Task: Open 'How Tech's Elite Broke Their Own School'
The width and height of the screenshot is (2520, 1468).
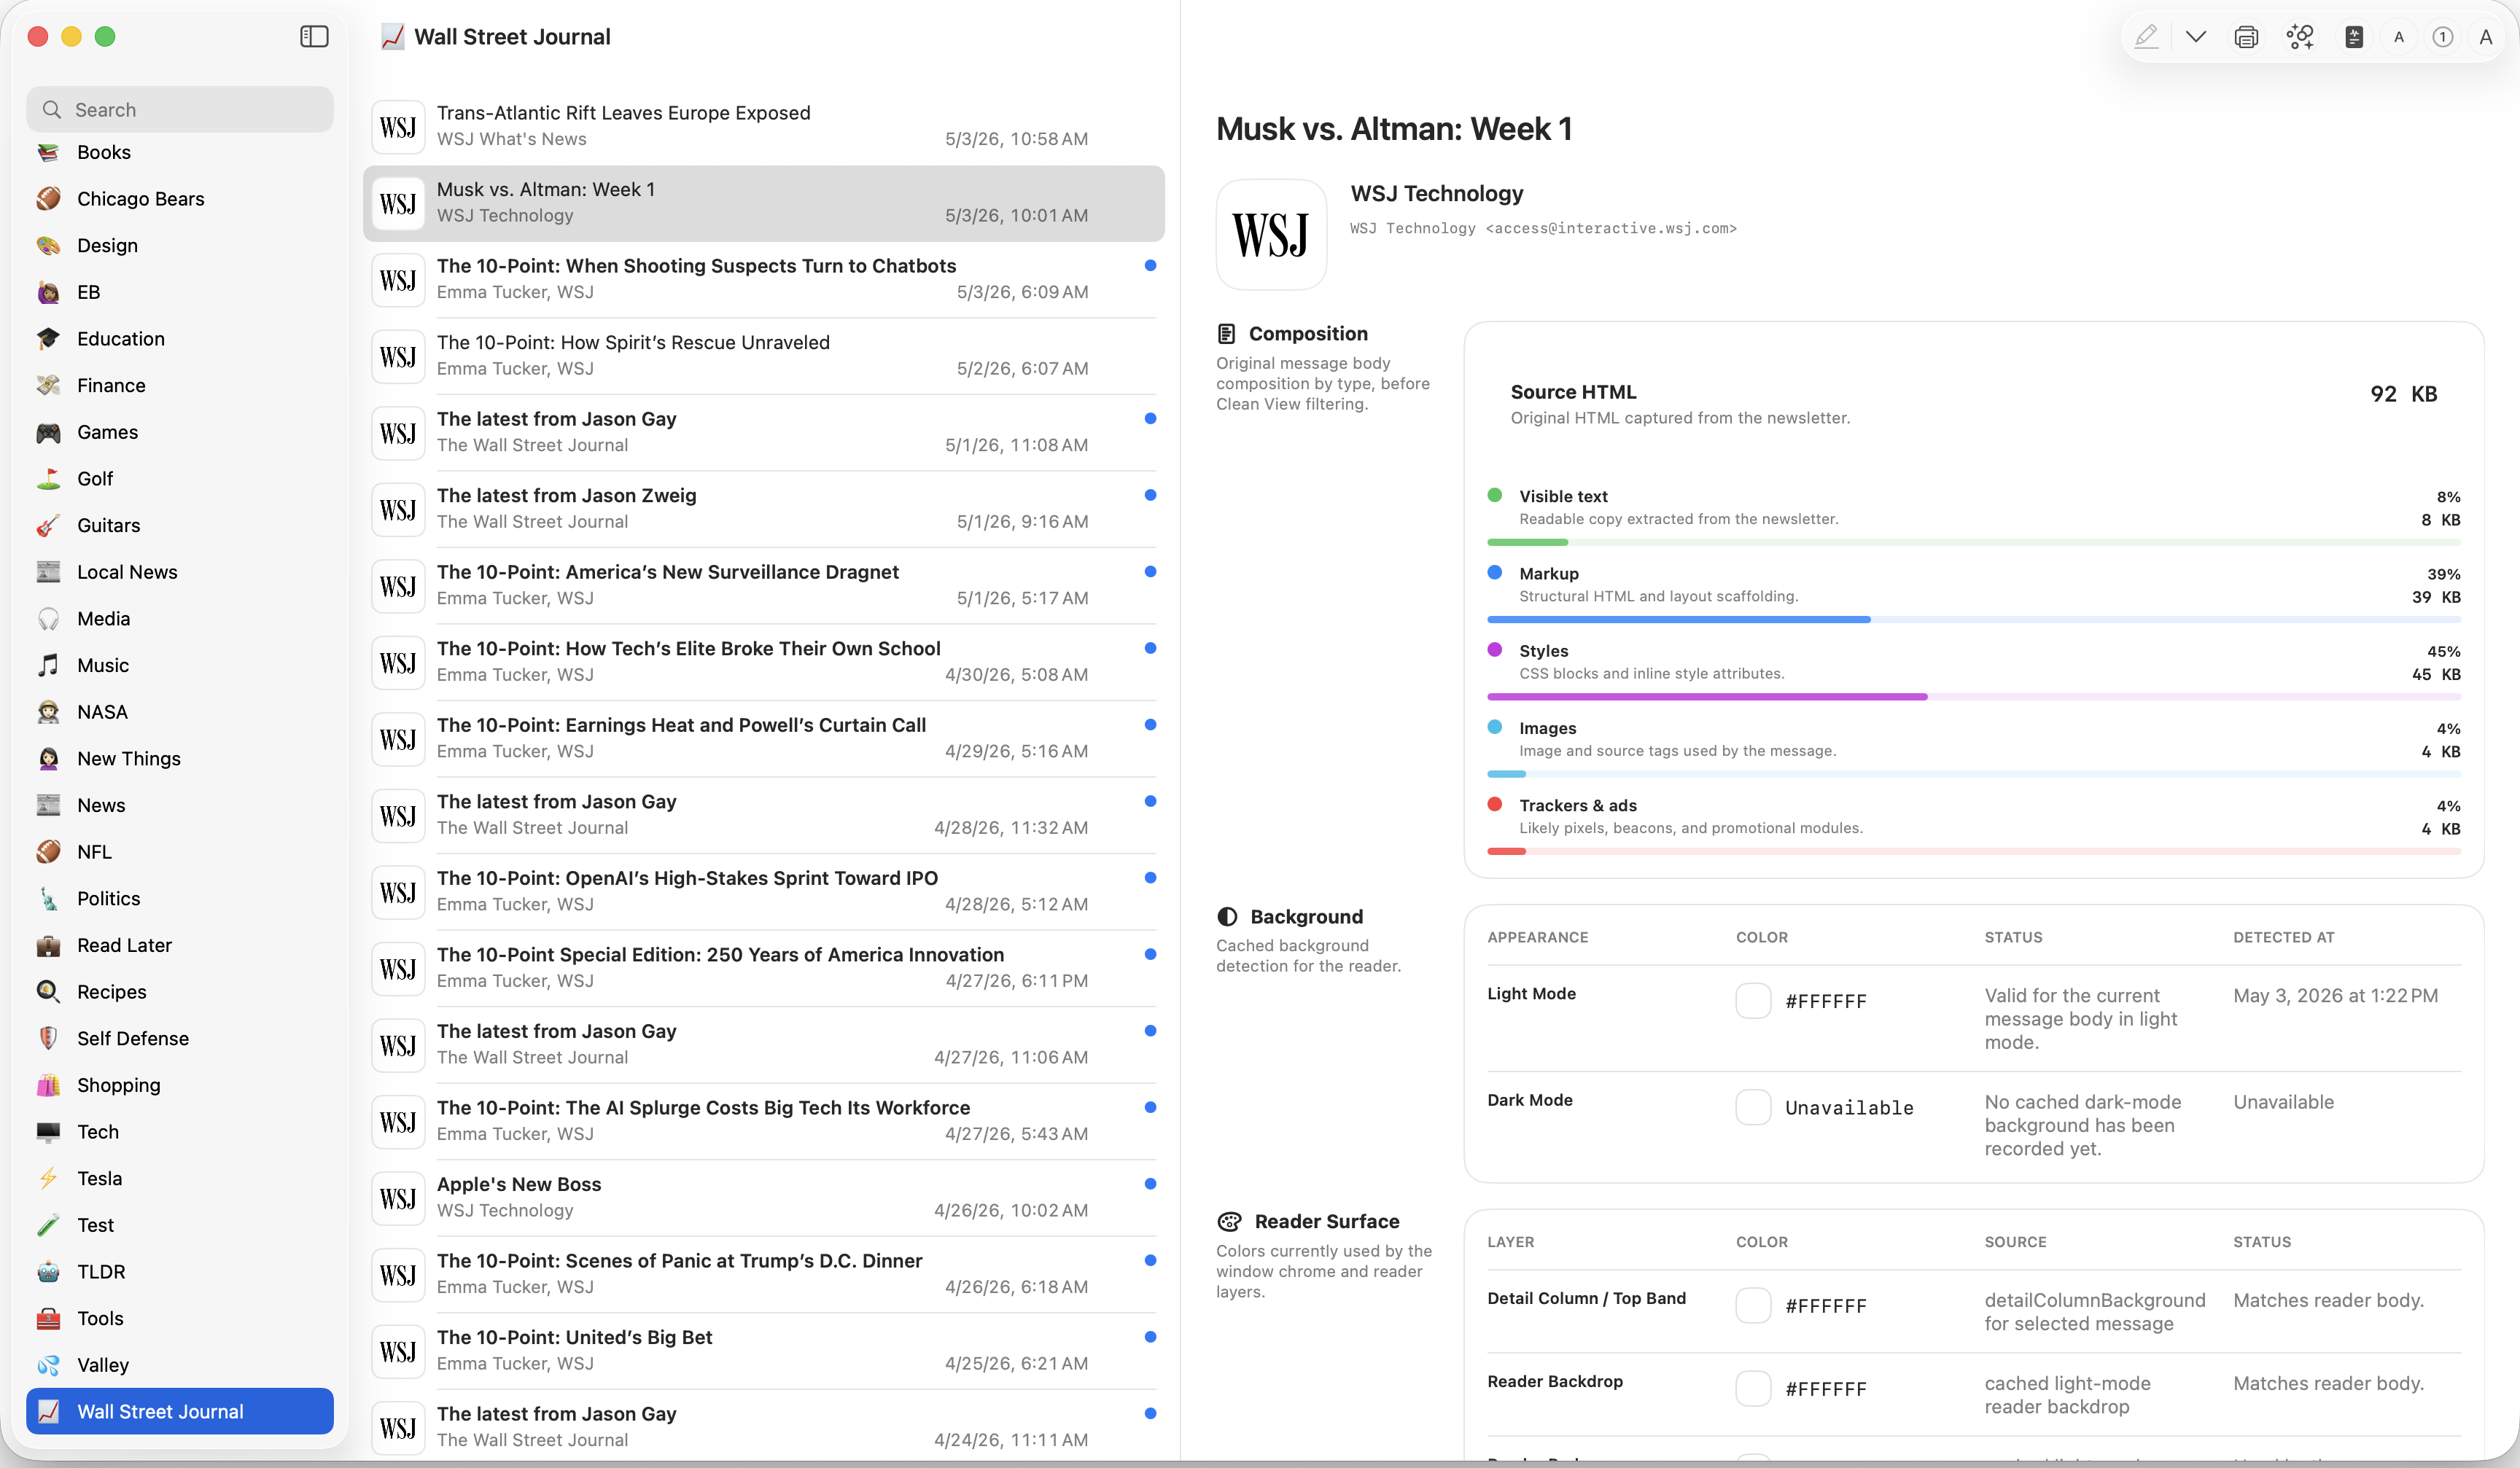Action: [764, 662]
